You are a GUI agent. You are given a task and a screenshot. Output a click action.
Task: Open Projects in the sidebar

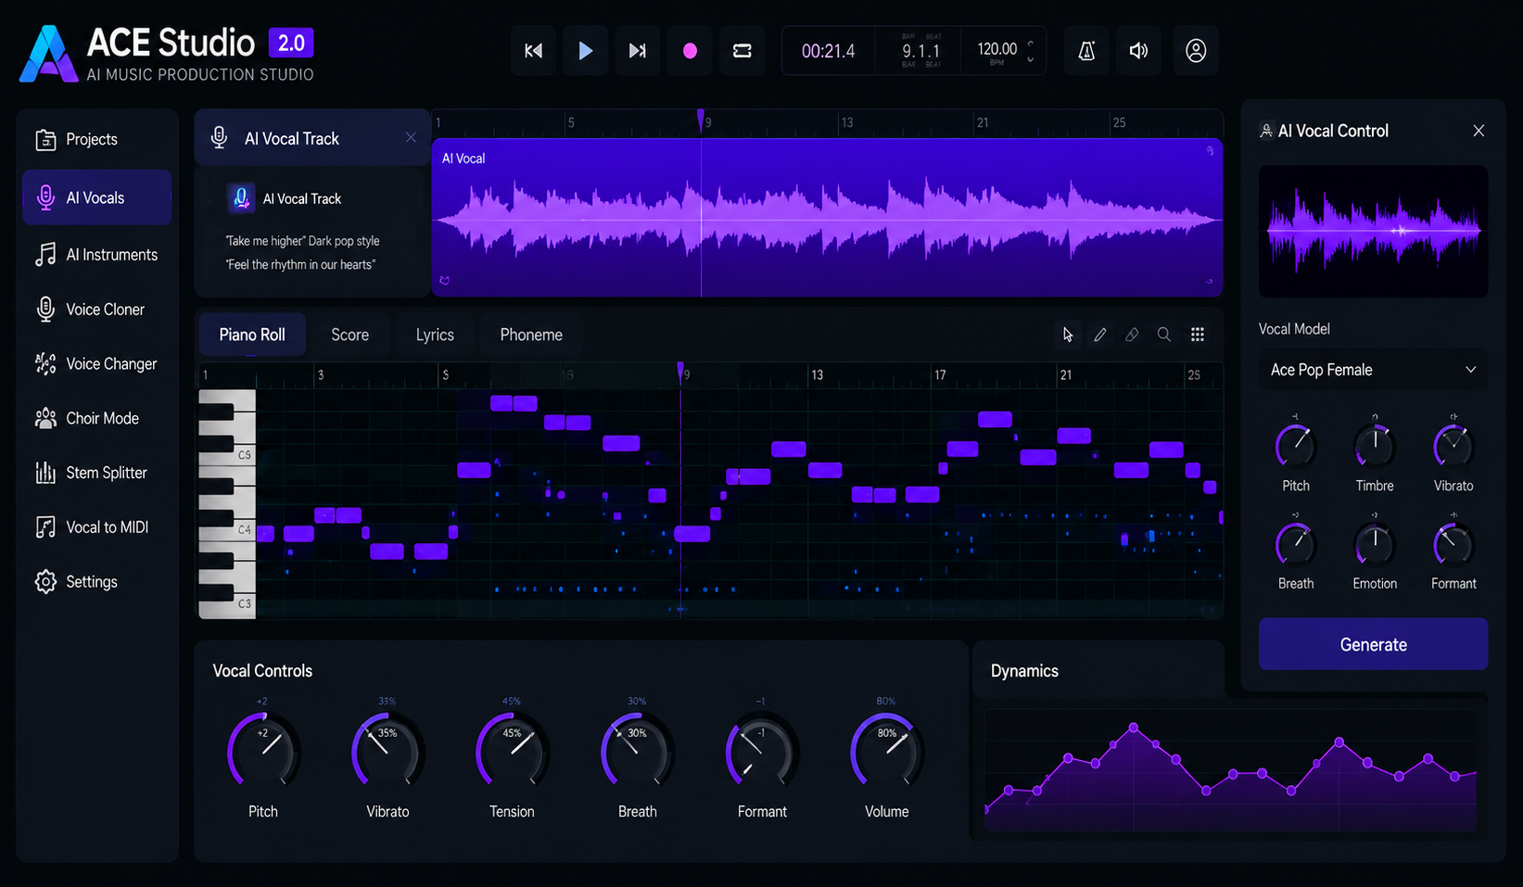97,139
